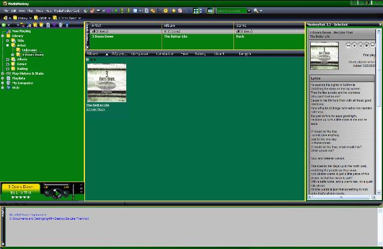Click the yellow sun-shaped toolbar icon
The width and height of the screenshot is (383, 249).
(x=166, y=11)
